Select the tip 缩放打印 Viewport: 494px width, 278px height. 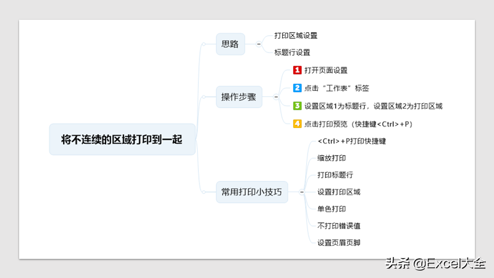(332, 158)
